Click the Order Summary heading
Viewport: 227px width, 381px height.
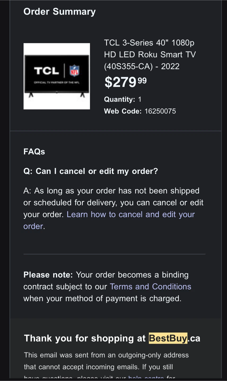click(x=59, y=11)
